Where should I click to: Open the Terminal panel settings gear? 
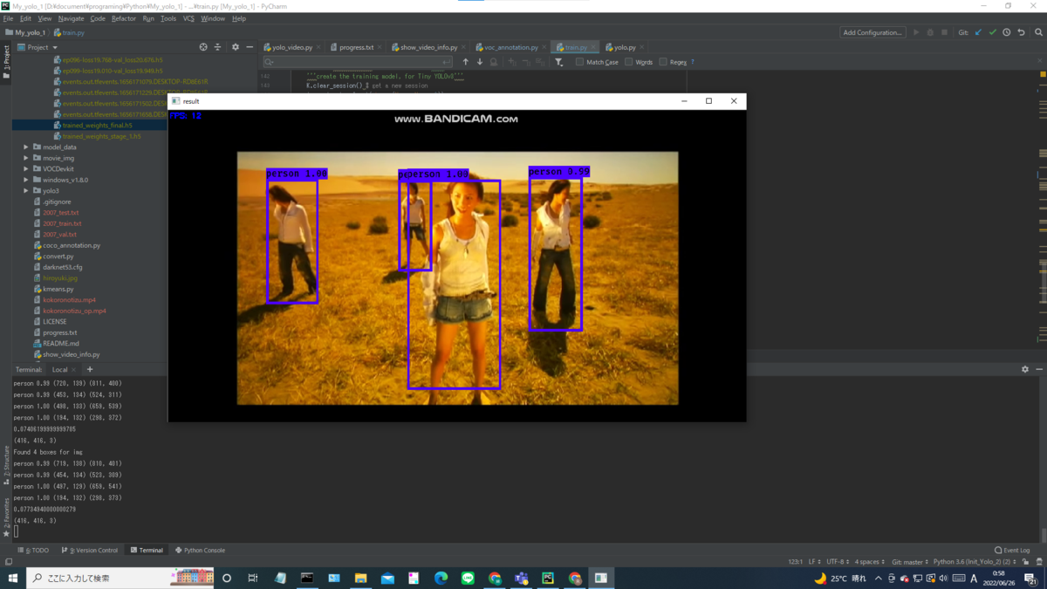pos(1025,369)
